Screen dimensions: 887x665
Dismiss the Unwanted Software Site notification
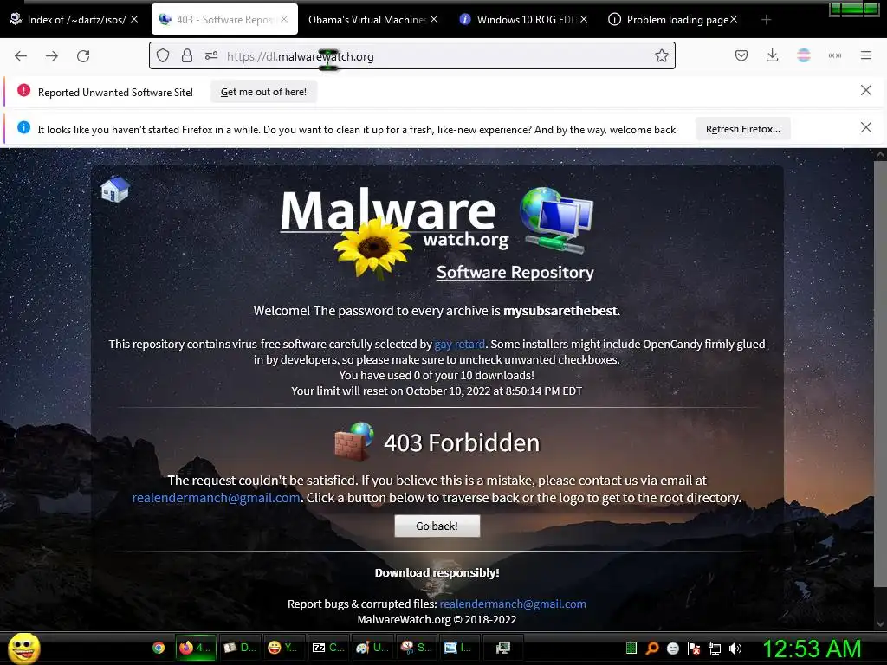point(865,90)
